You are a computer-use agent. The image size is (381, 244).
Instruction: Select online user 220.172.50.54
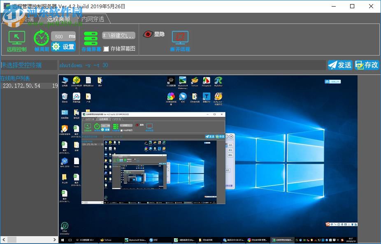21,86
